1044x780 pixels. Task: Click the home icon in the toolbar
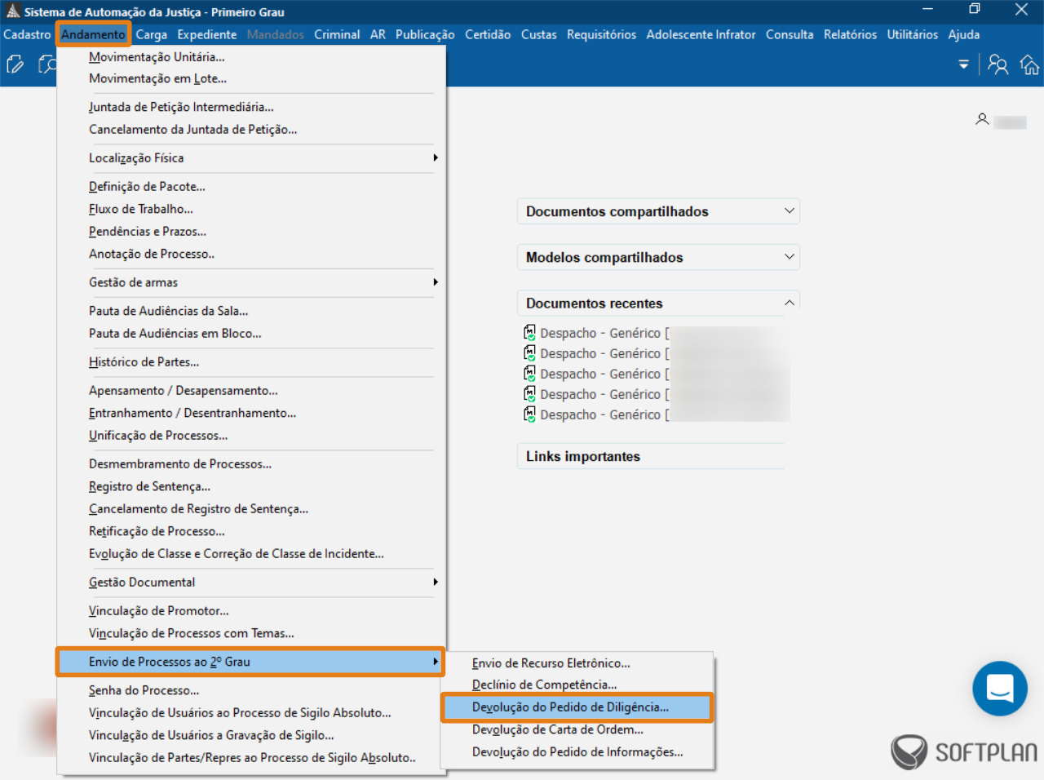(1029, 64)
